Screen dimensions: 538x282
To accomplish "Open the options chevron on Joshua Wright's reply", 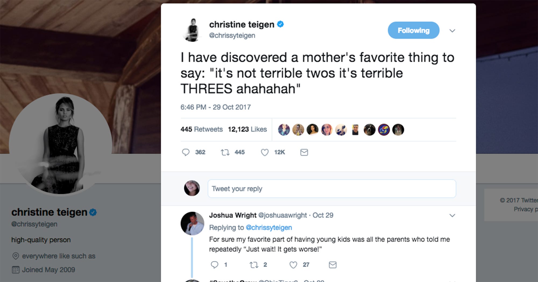I will 452,215.
